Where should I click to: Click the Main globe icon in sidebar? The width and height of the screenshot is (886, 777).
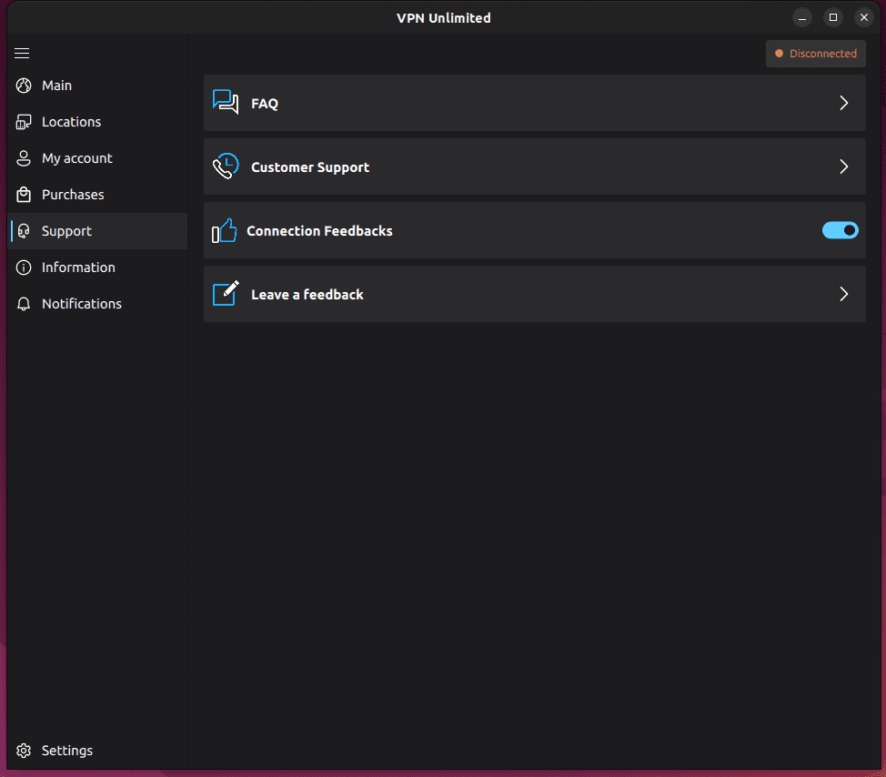tap(24, 86)
